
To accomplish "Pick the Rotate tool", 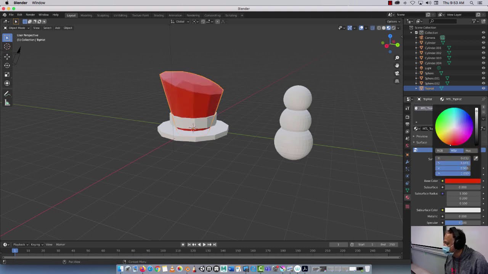I will pyautogui.click(x=7, y=65).
